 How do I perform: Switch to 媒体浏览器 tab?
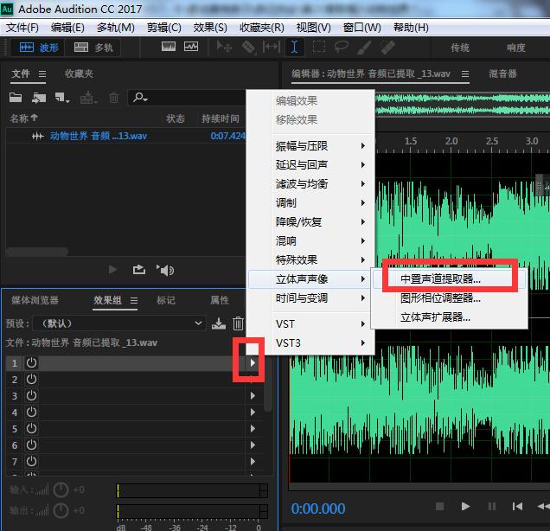35,300
